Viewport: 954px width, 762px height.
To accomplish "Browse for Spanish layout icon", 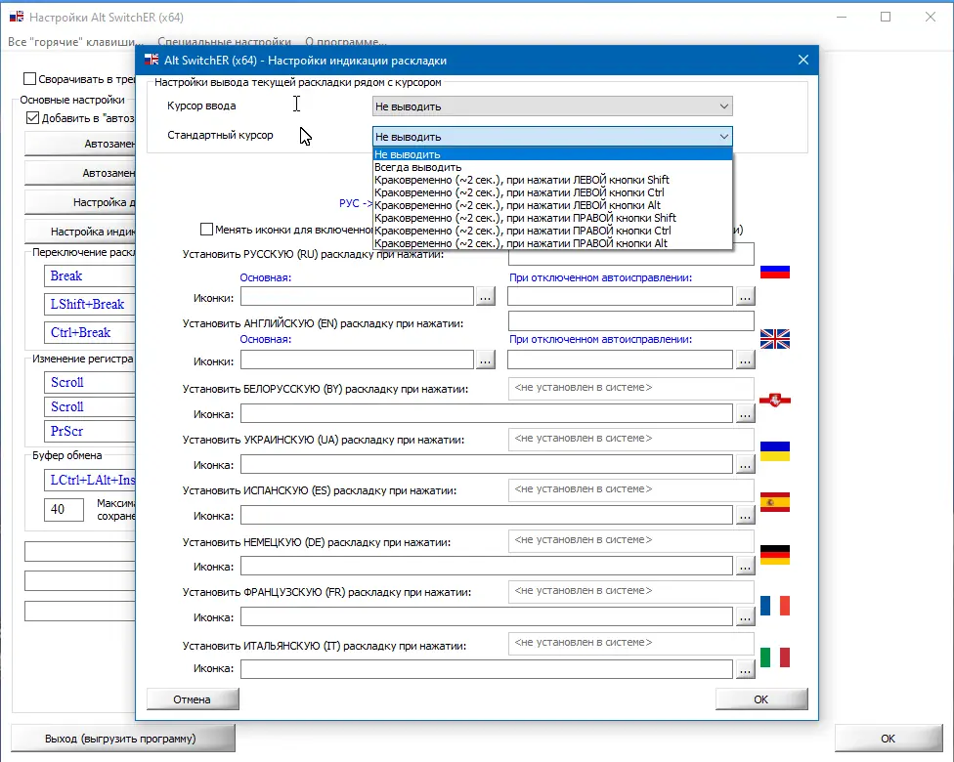I will 745,516.
